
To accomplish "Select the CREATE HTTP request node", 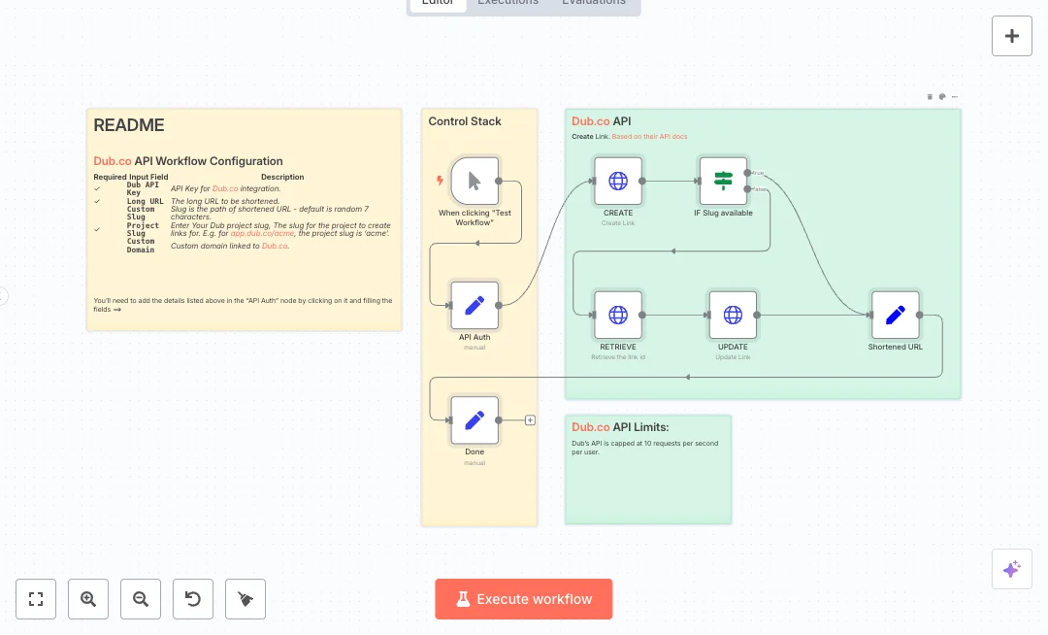I will click(618, 181).
